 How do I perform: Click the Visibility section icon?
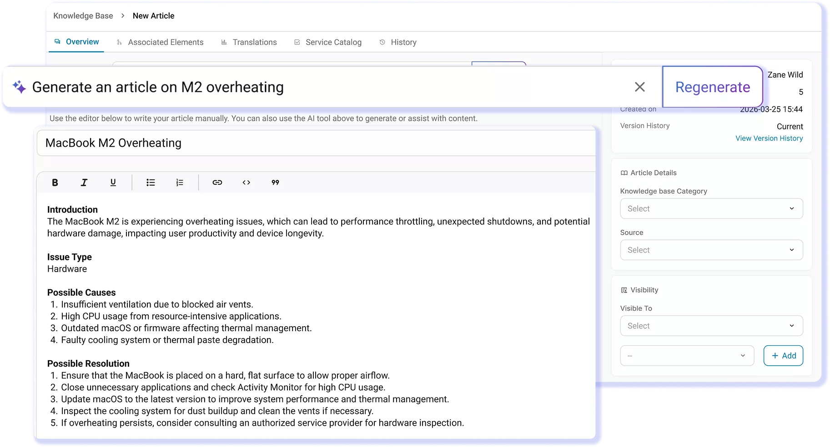(x=624, y=290)
